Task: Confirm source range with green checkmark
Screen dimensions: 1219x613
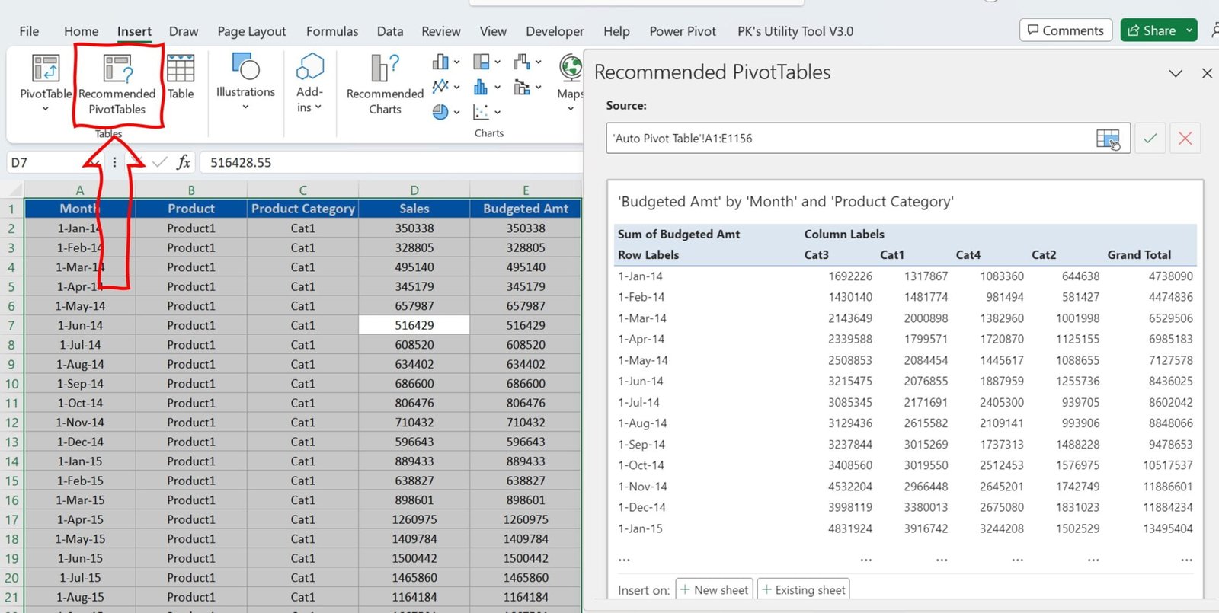Action: pyautogui.click(x=1150, y=139)
